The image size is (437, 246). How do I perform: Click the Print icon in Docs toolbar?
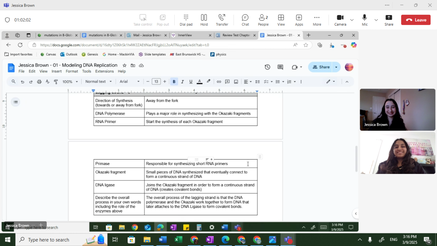click(39, 82)
